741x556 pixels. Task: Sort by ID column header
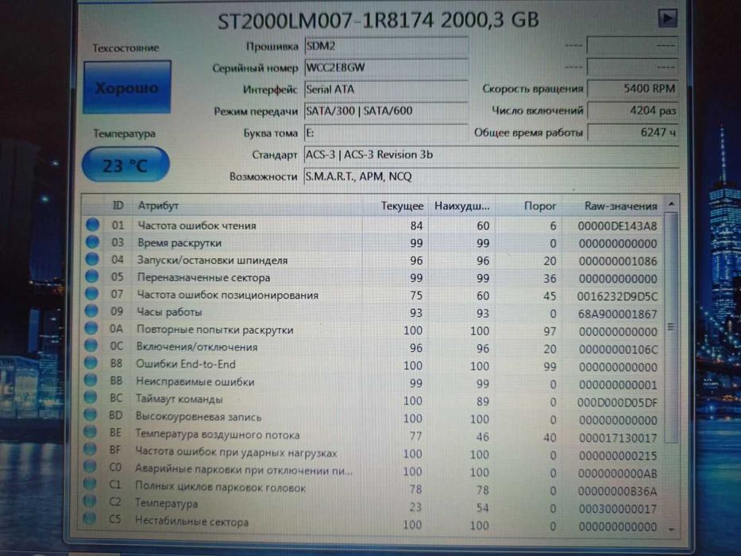118,206
